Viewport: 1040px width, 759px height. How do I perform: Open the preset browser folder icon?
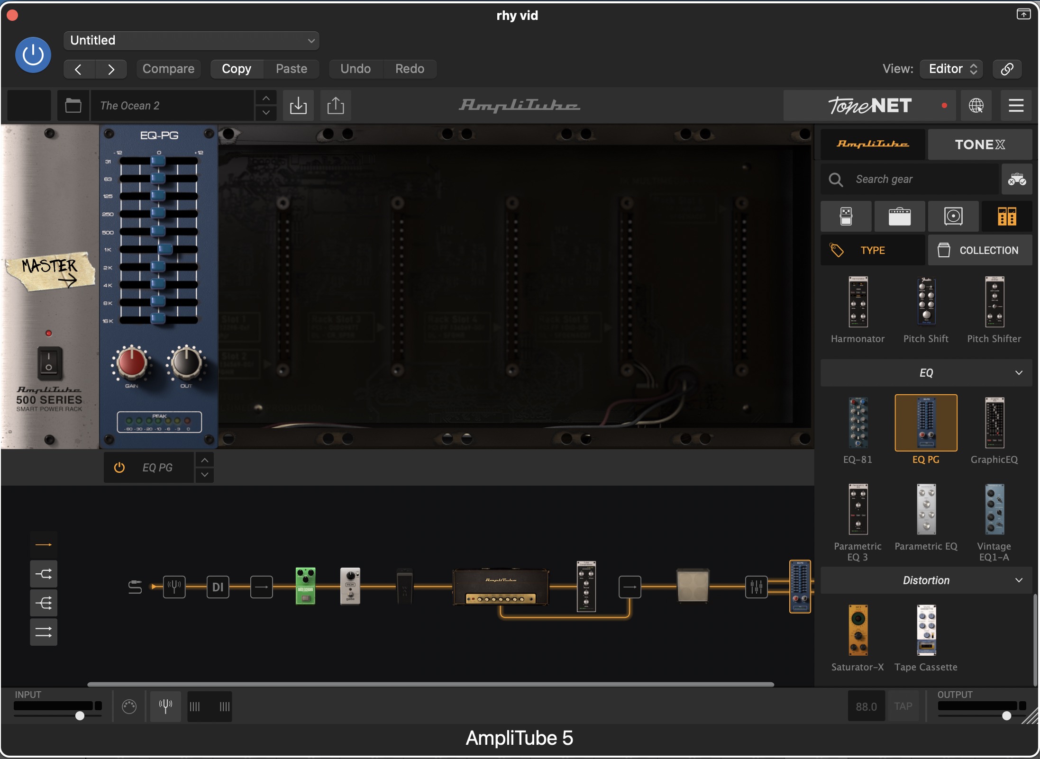73,105
